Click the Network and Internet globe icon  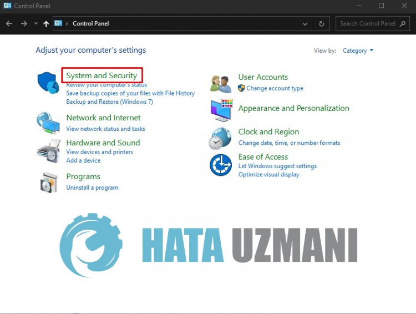click(48, 123)
